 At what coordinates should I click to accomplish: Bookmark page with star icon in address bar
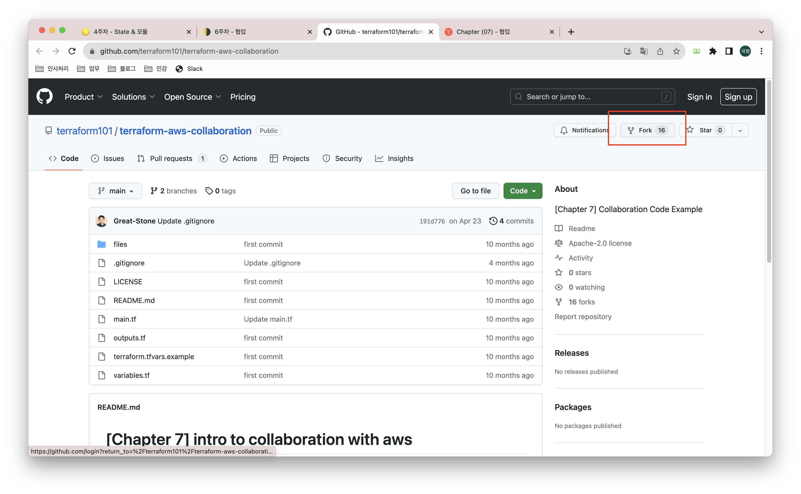pos(676,51)
